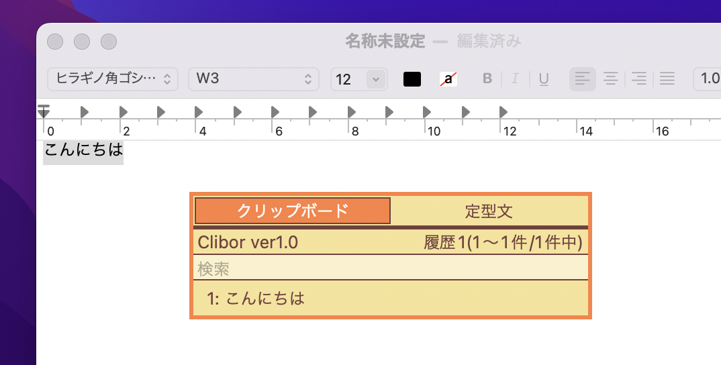Viewport: 721px width, 365px height.
Task: Open the line spacing 1.0 dropdown
Action: [707, 79]
